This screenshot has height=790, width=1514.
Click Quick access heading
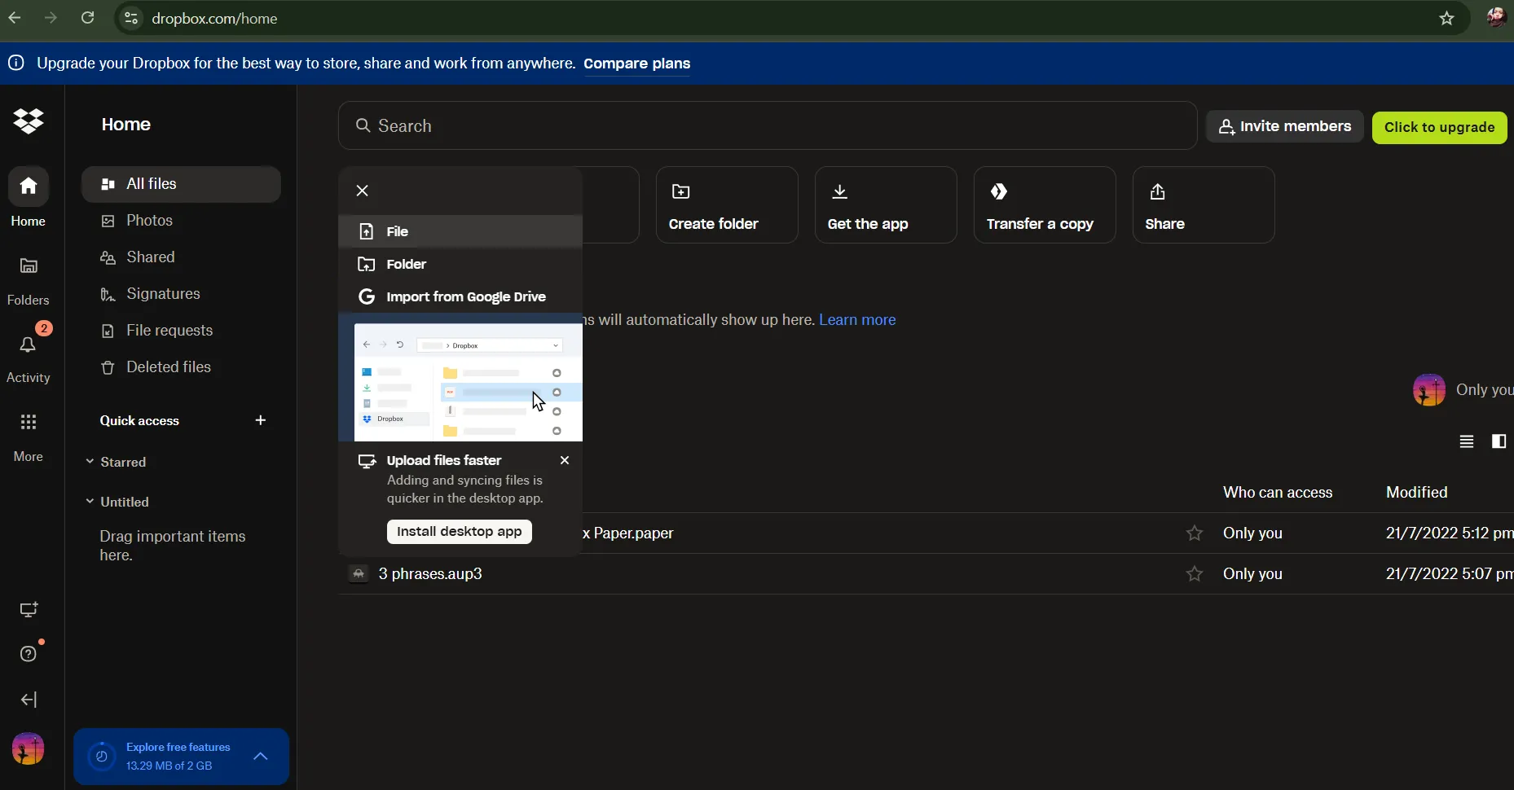tap(139, 421)
